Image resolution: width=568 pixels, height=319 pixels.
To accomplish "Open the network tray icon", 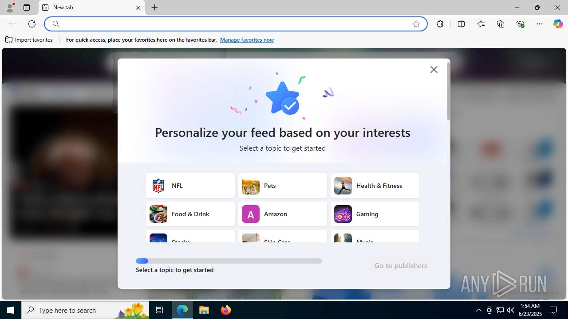I will click(x=500, y=310).
